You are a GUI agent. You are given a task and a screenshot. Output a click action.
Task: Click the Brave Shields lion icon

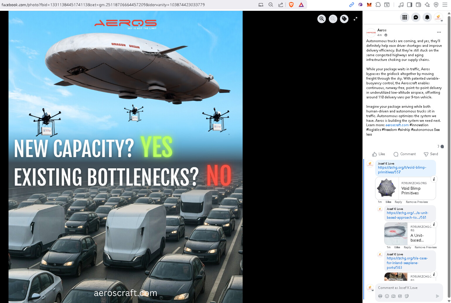click(x=291, y=5)
